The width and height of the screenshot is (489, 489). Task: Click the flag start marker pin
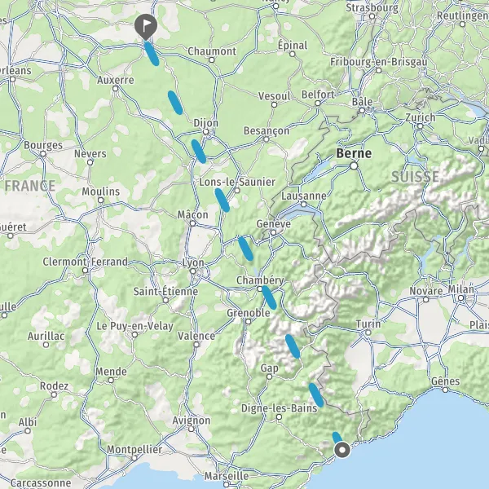(x=146, y=26)
